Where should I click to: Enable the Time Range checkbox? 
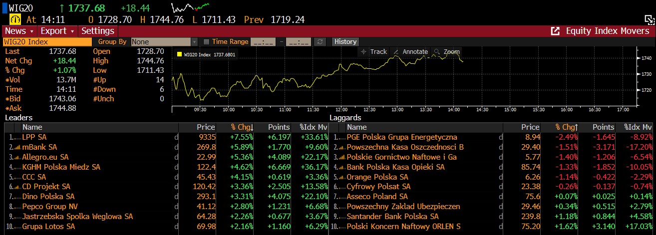[207, 42]
